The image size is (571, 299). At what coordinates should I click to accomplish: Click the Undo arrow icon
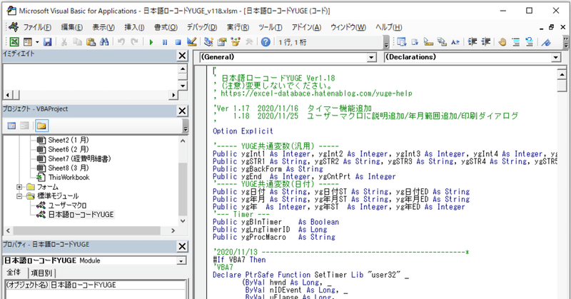(x=121, y=42)
